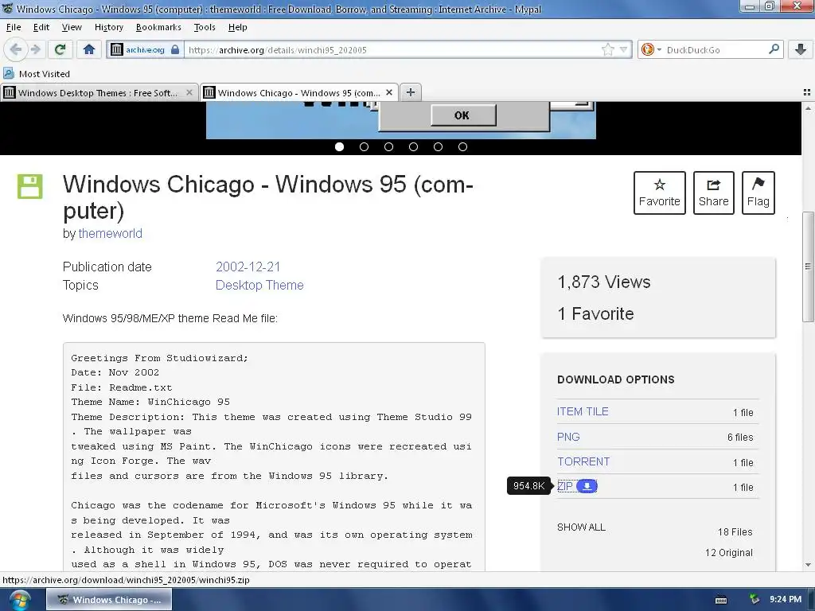Screen dimensions: 815x611
Task: Click the green floppy software icon
Action: click(x=29, y=186)
